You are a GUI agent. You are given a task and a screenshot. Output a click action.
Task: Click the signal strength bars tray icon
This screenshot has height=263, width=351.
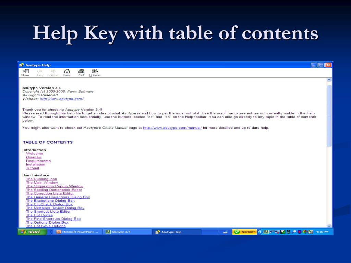coord(283,232)
